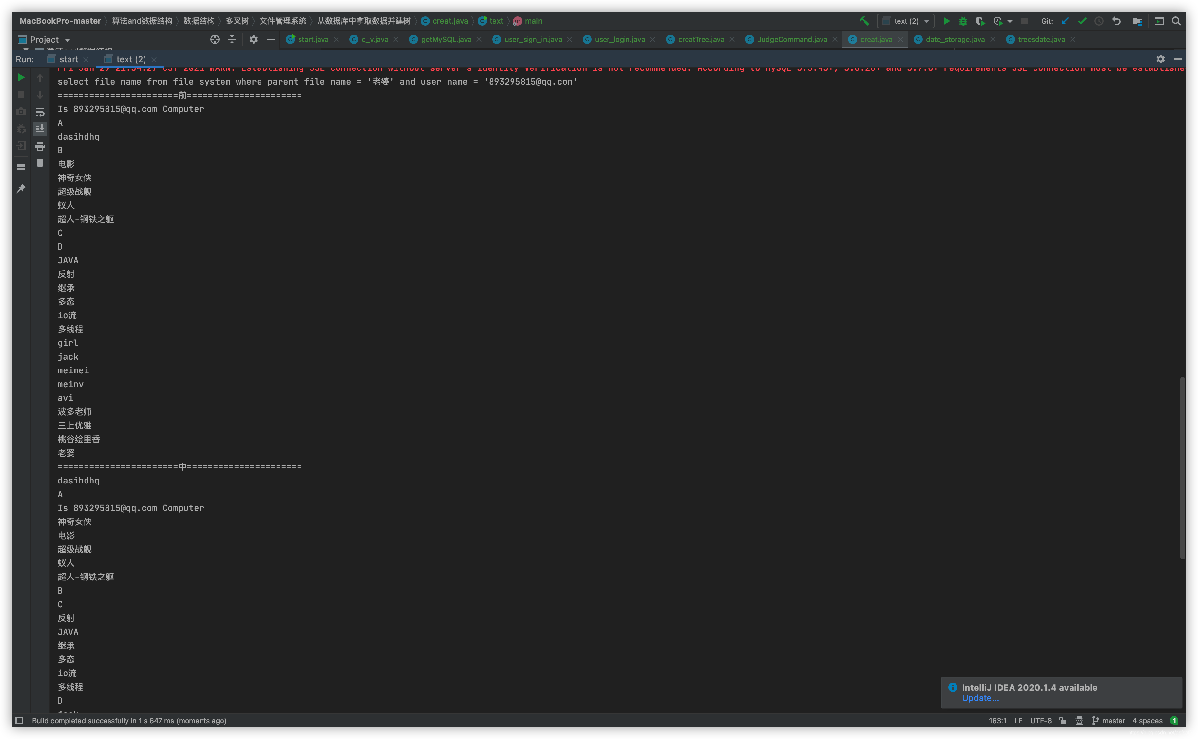Click Update... link in IDEA notification

click(980, 698)
